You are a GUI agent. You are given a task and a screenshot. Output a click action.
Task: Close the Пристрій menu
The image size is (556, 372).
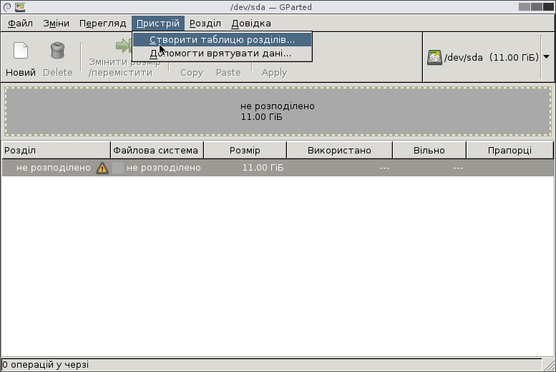[x=158, y=24]
